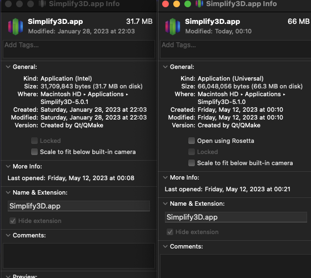Toggle Locked checkbox in right Info window
This screenshot has height=278, width=311.
pos(192,152)
